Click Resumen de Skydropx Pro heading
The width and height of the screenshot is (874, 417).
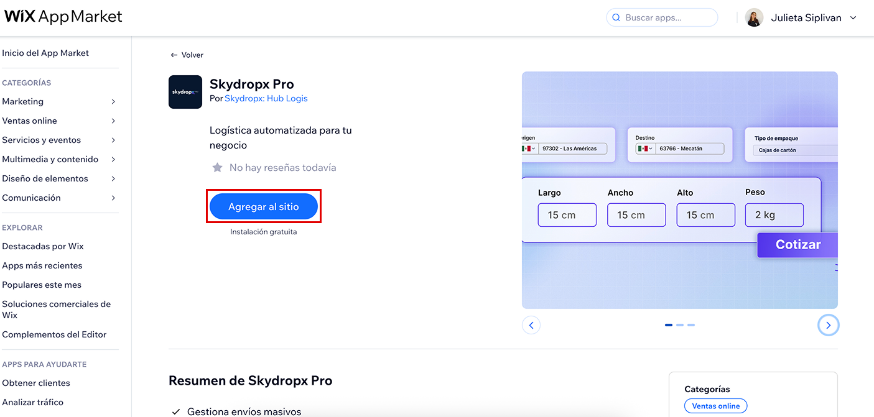coord(251,380)
